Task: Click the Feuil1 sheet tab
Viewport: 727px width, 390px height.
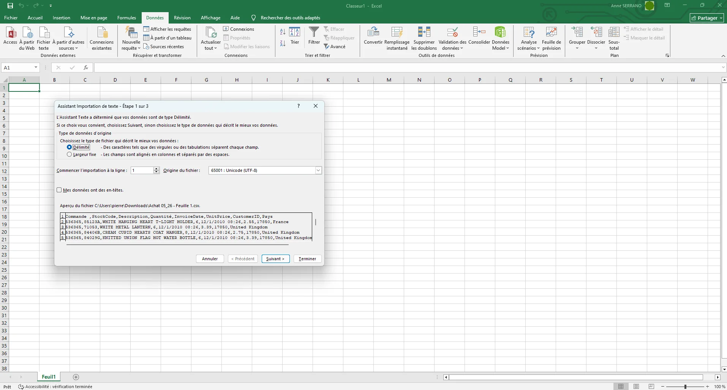Action: point(49,377)
